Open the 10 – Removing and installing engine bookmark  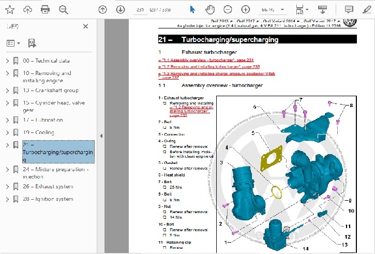(x=47, y=77)
